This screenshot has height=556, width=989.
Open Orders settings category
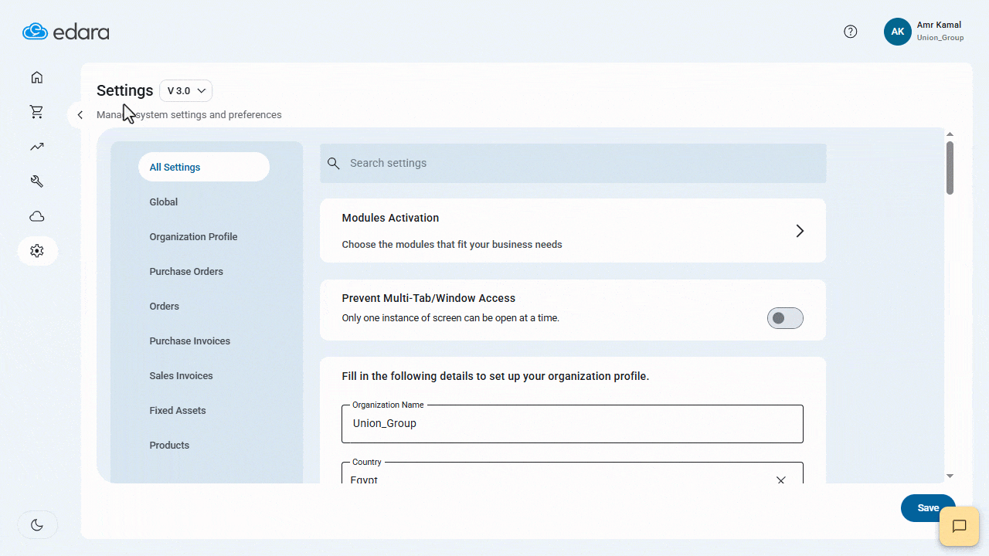coord(164,306)
